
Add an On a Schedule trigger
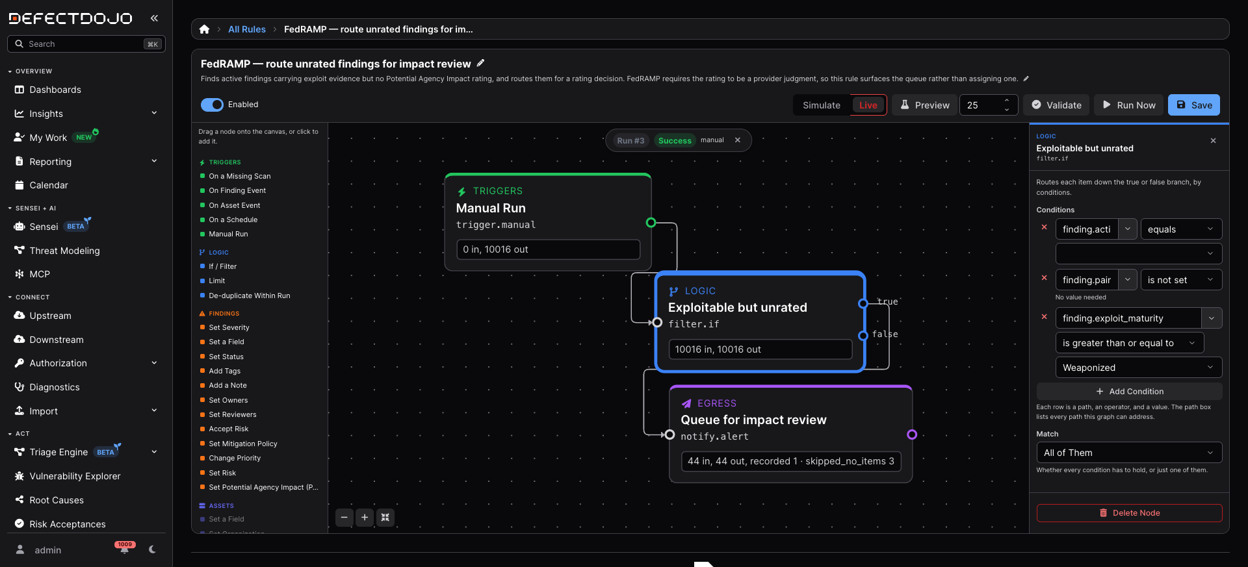point(233,220)
